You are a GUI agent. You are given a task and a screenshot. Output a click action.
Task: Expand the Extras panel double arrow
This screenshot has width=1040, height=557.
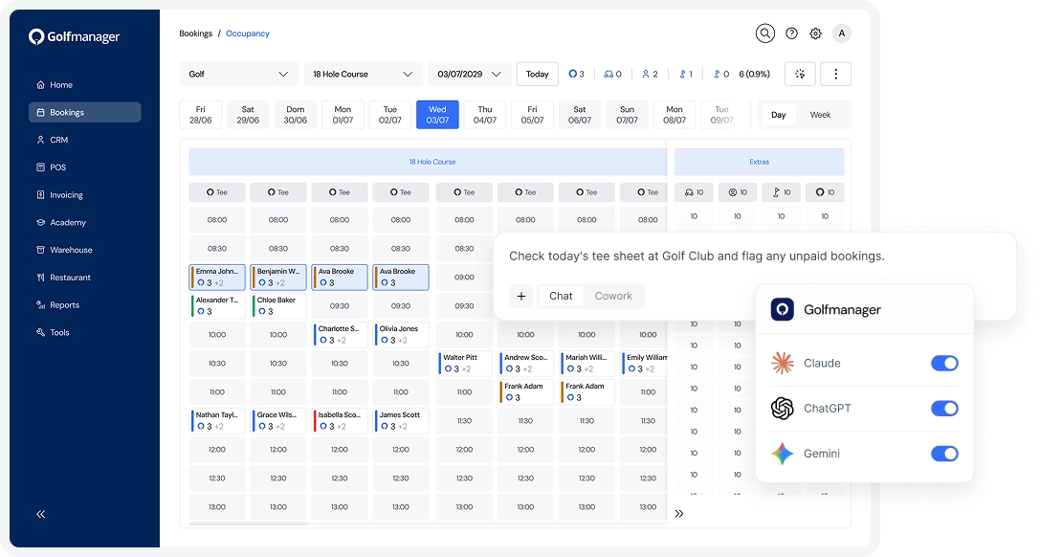click(x=679, y=513)
